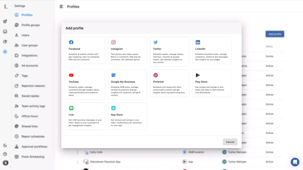Open the help question icon
Image resolution: width=303 pixels, height=170 pixels.
coord(5,154)
